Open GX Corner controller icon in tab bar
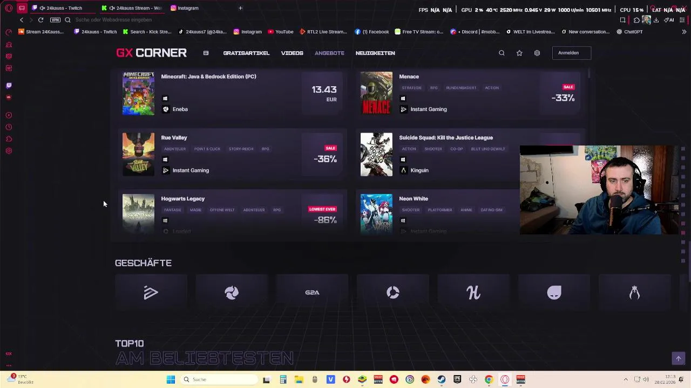Screen dimensions: 691x388 (x=22, y=8)
